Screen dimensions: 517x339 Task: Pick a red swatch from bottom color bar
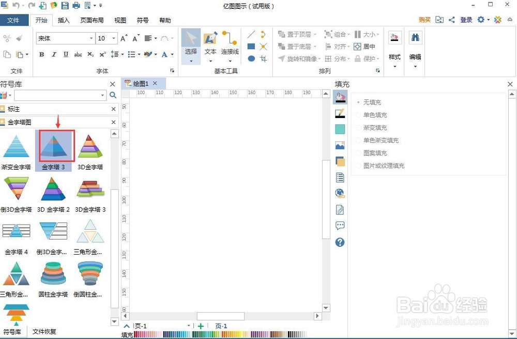(x=135, y=334)
